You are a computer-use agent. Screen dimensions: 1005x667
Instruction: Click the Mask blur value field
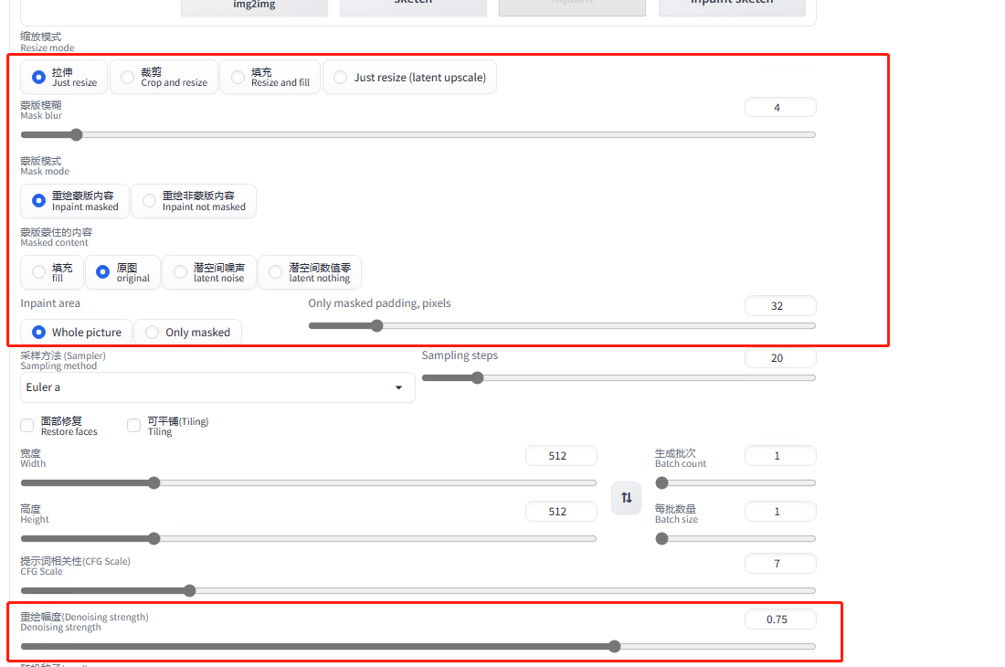(779, 108)
